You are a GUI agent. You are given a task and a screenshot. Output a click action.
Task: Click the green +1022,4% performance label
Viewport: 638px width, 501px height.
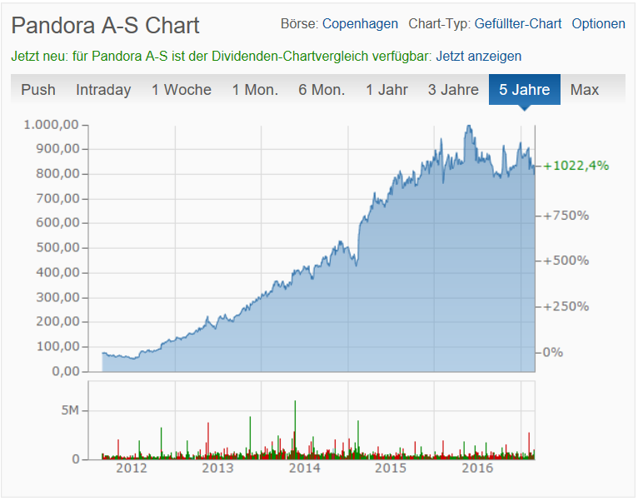point(576,166)
